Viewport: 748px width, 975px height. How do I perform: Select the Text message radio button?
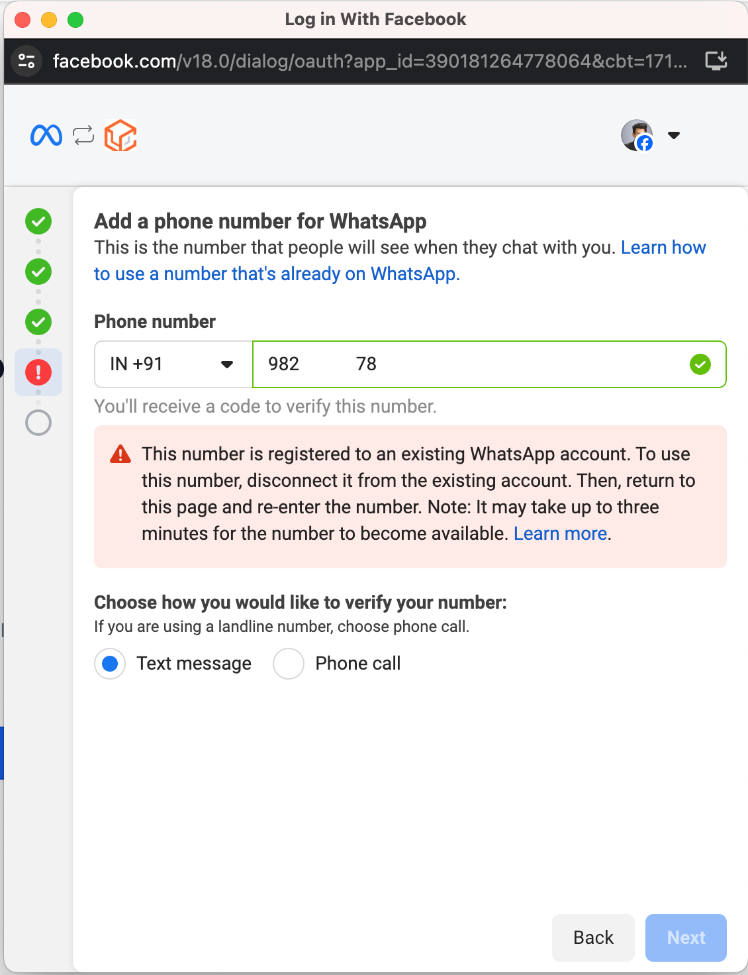[x=110, y=664]
